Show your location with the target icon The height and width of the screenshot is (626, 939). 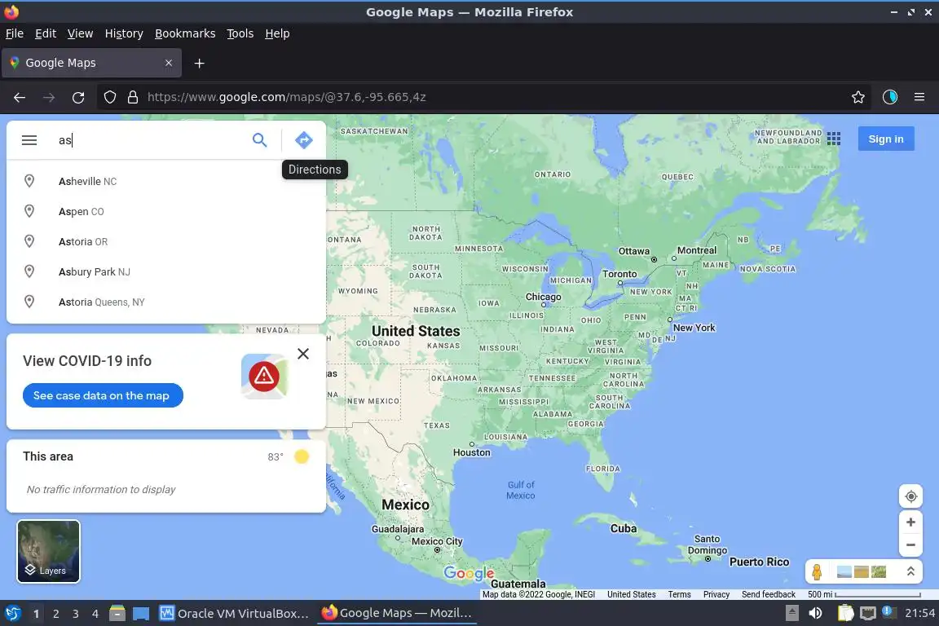(910, 496)
